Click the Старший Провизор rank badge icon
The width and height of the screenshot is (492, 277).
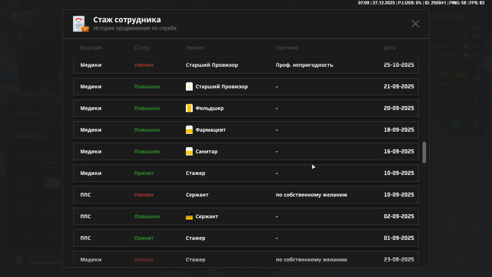point(189,87)
